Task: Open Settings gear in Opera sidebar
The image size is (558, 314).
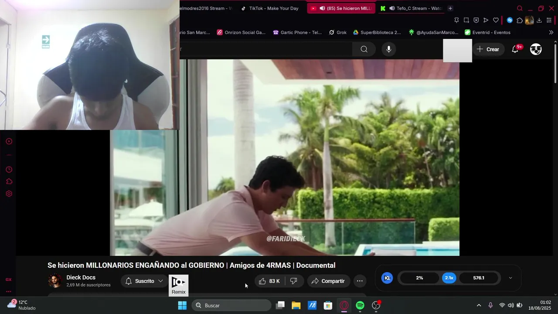Action: tap(9, 194)
